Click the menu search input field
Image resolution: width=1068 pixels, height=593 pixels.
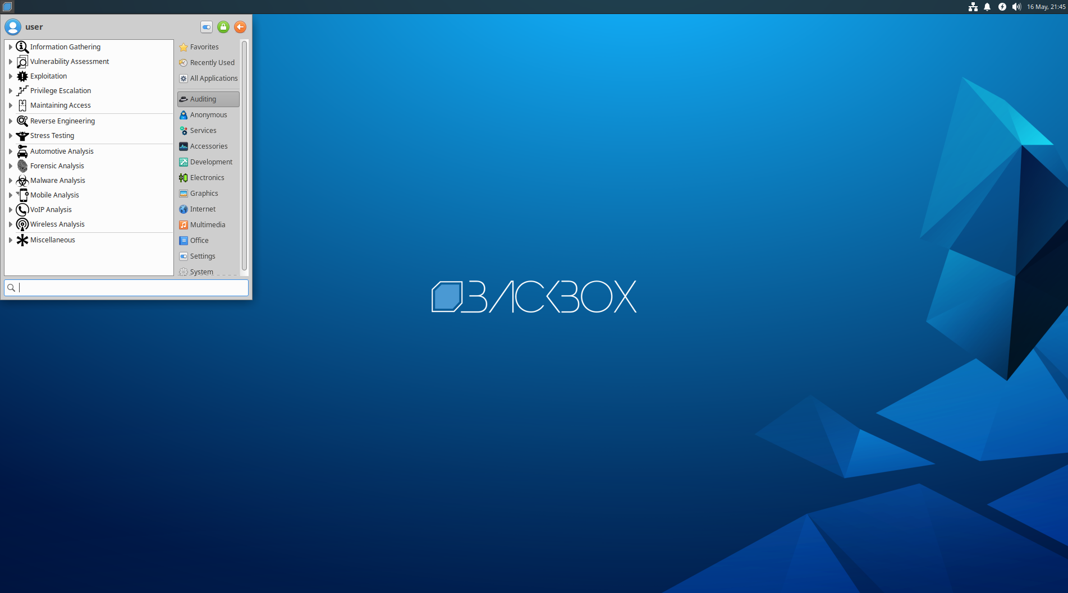(126, 288)
